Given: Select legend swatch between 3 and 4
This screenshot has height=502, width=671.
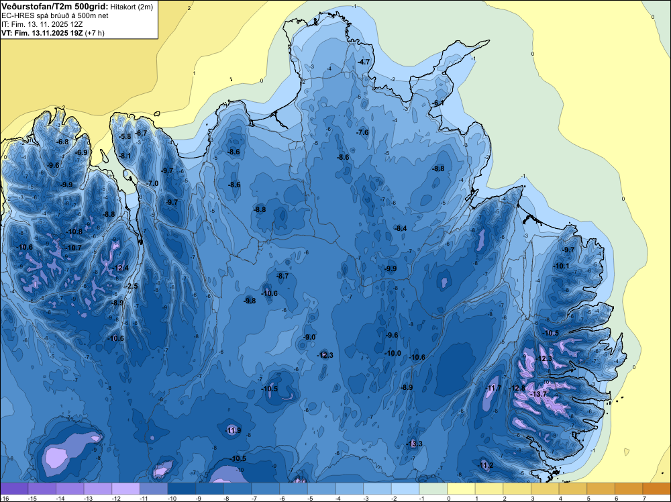Looking at the screenshot, I should (x=545, y=489).
